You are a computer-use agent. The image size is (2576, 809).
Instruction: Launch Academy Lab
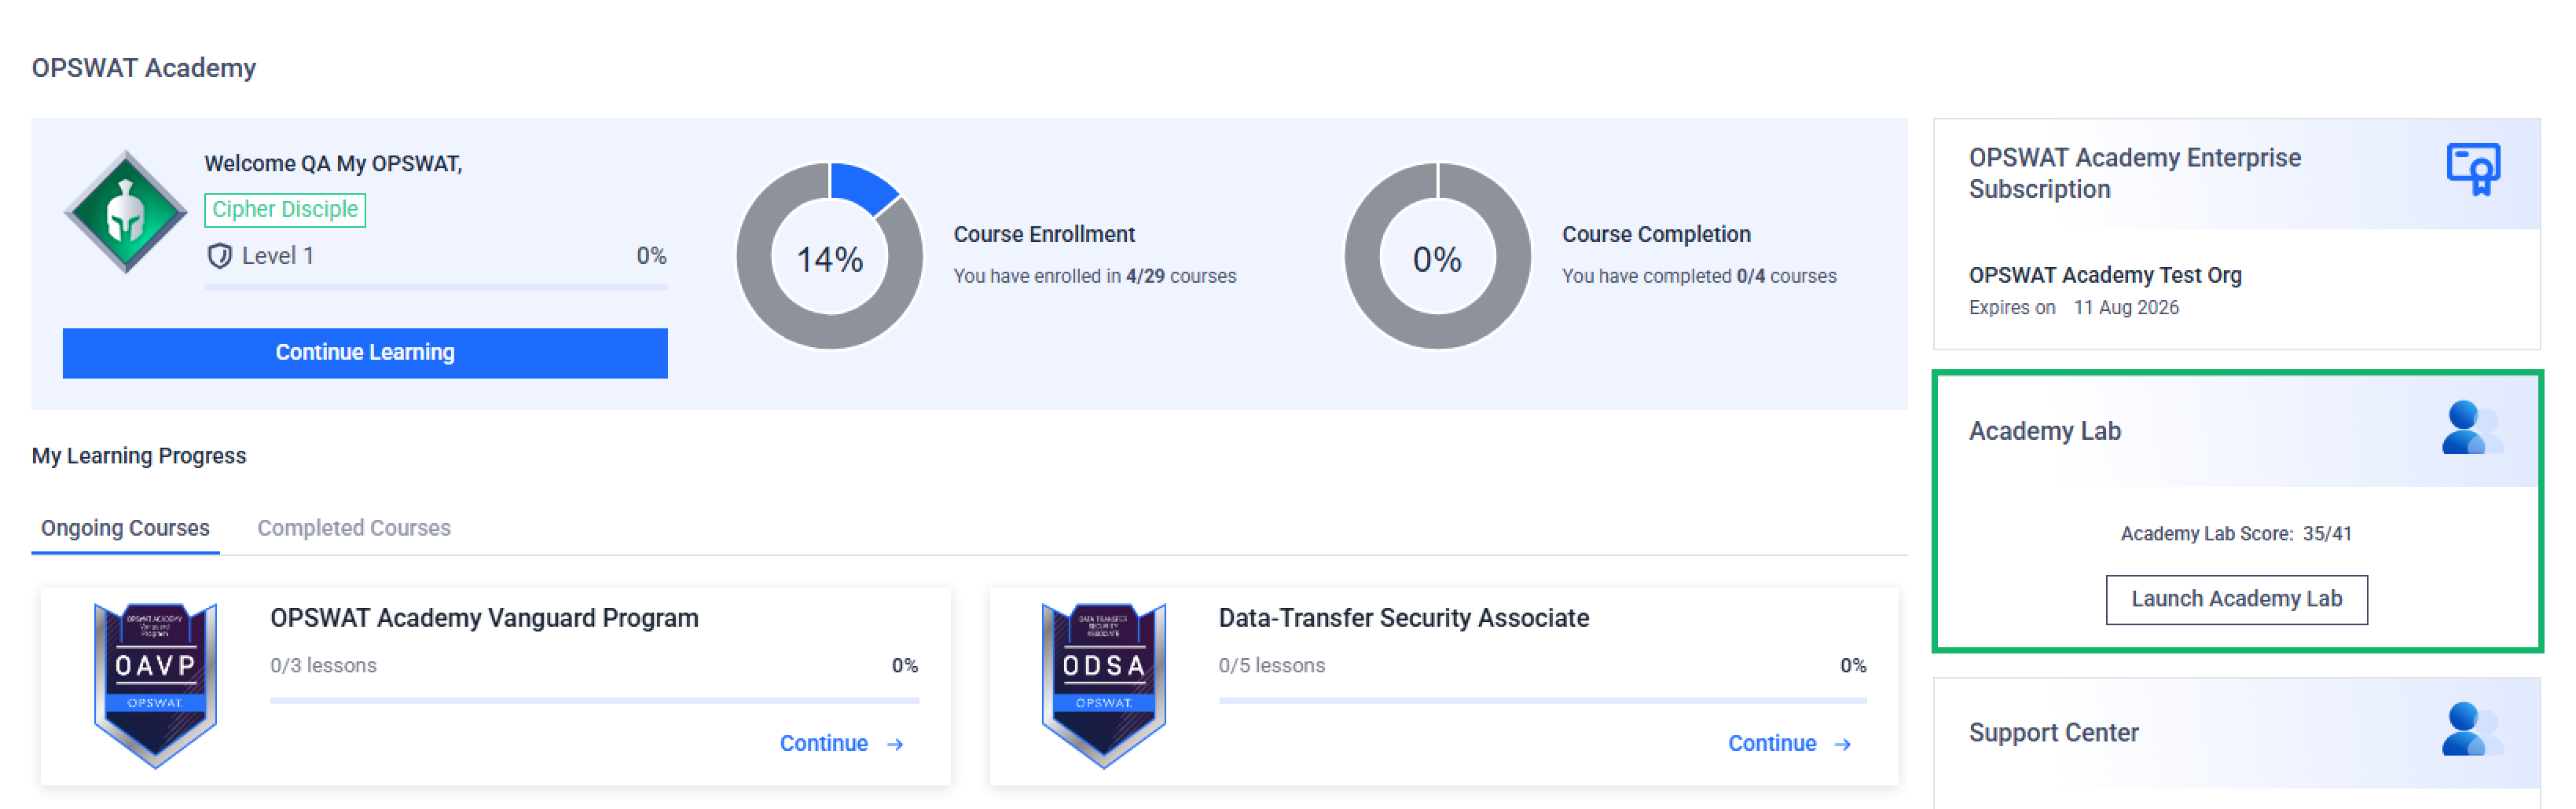(x=2236, y=599)
